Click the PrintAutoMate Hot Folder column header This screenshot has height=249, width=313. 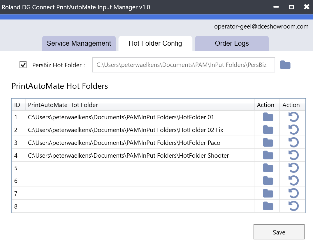pos(140,105)
